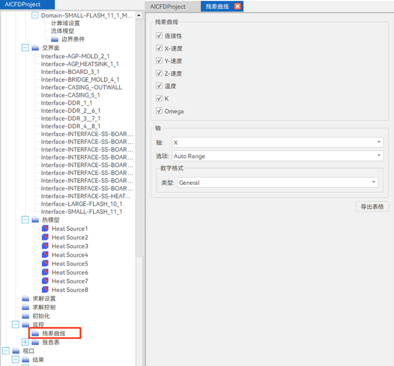The width and height of the screenshot is (394, 366).
Task: Collapse the 热模型 tree node
Action: click(25, 220)
